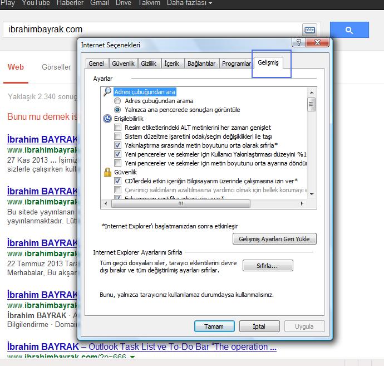This screenshot has width=384, height=366.
Task: Select the Gelişmiş tab
Action: pyautogui.click(x=268, y=63)
